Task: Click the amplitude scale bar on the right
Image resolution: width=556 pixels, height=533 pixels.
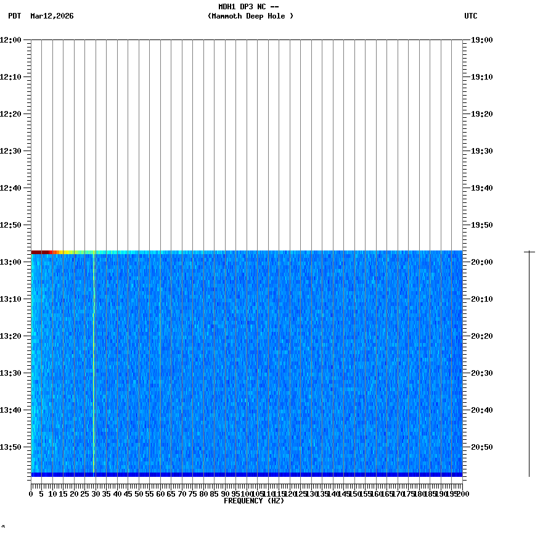Action: coord(528,364)
